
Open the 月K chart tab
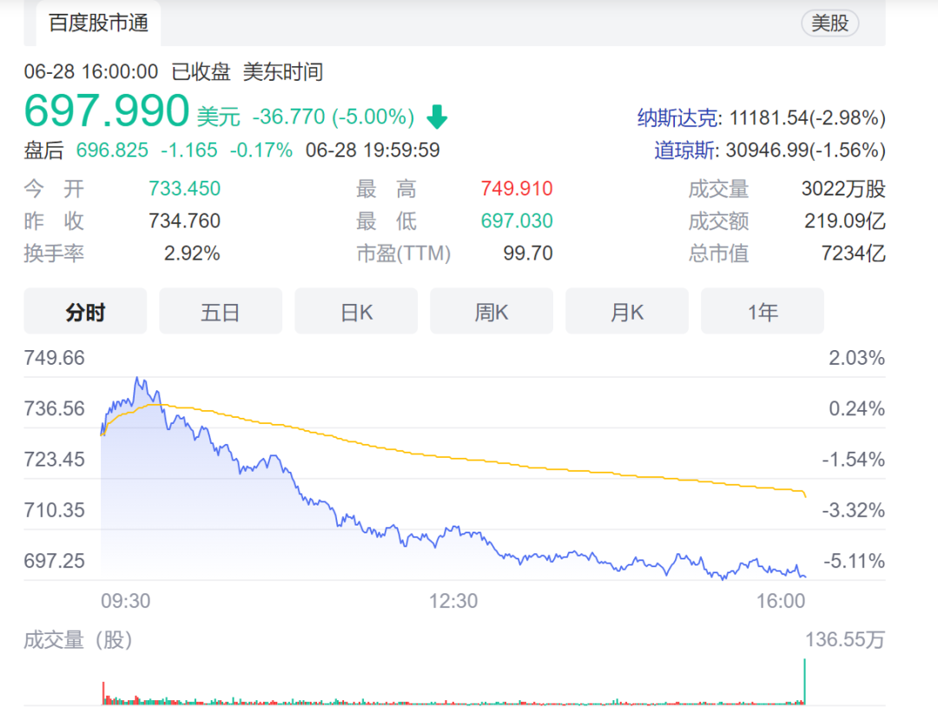[x=627, y=312]
